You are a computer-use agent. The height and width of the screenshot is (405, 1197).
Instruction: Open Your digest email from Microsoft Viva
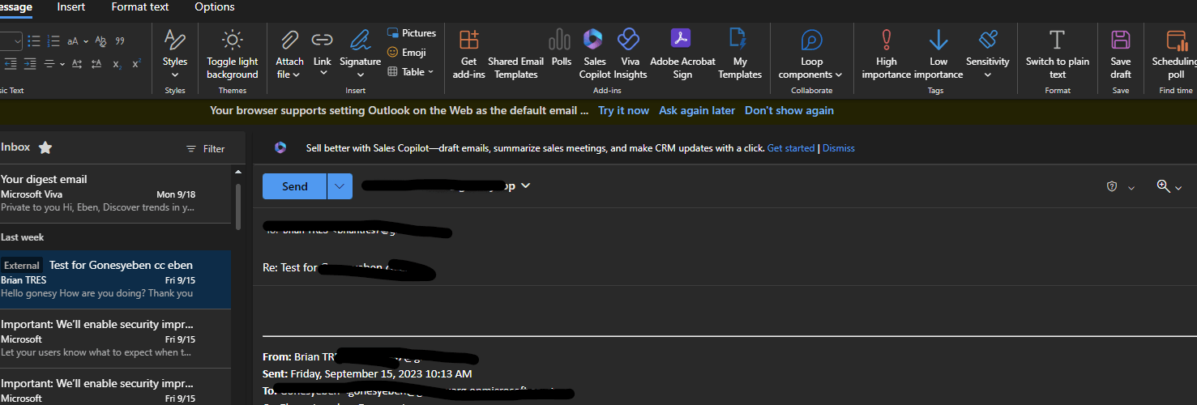pos(116,194)
